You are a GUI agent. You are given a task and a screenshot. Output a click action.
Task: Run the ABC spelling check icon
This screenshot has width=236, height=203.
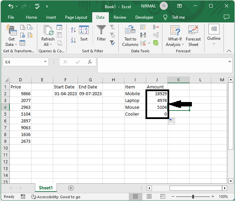37,6
